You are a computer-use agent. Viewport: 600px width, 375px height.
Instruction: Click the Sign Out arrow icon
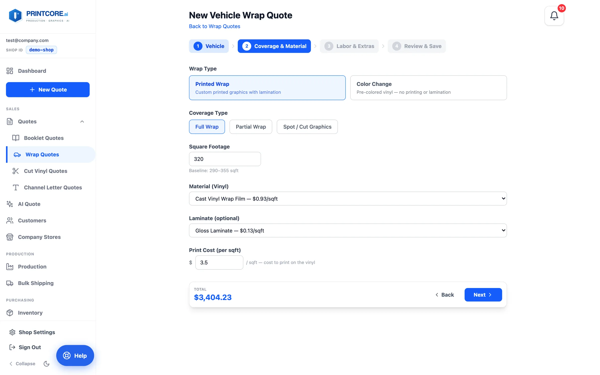tap(12, 347)
